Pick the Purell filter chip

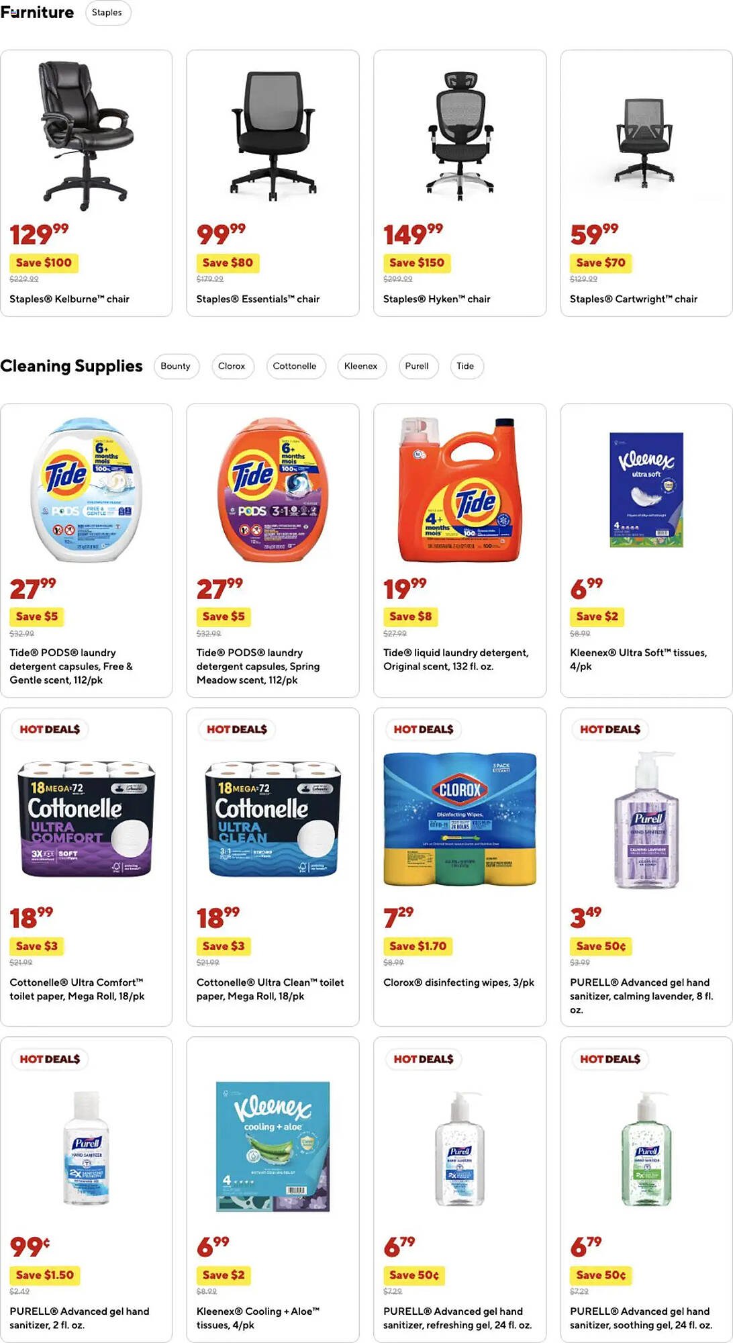click(417, 366)
